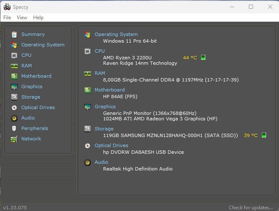Click Check for updates link

point(251,208)
